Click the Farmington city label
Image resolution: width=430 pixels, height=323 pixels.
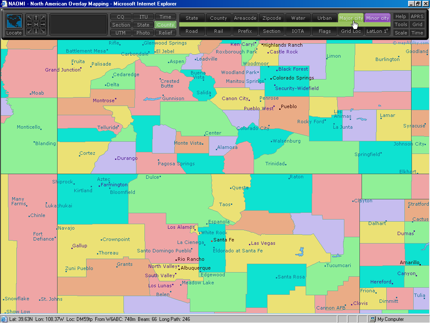pos(114,185)
